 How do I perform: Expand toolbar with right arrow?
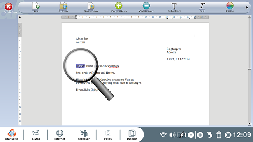pos(247,7)
